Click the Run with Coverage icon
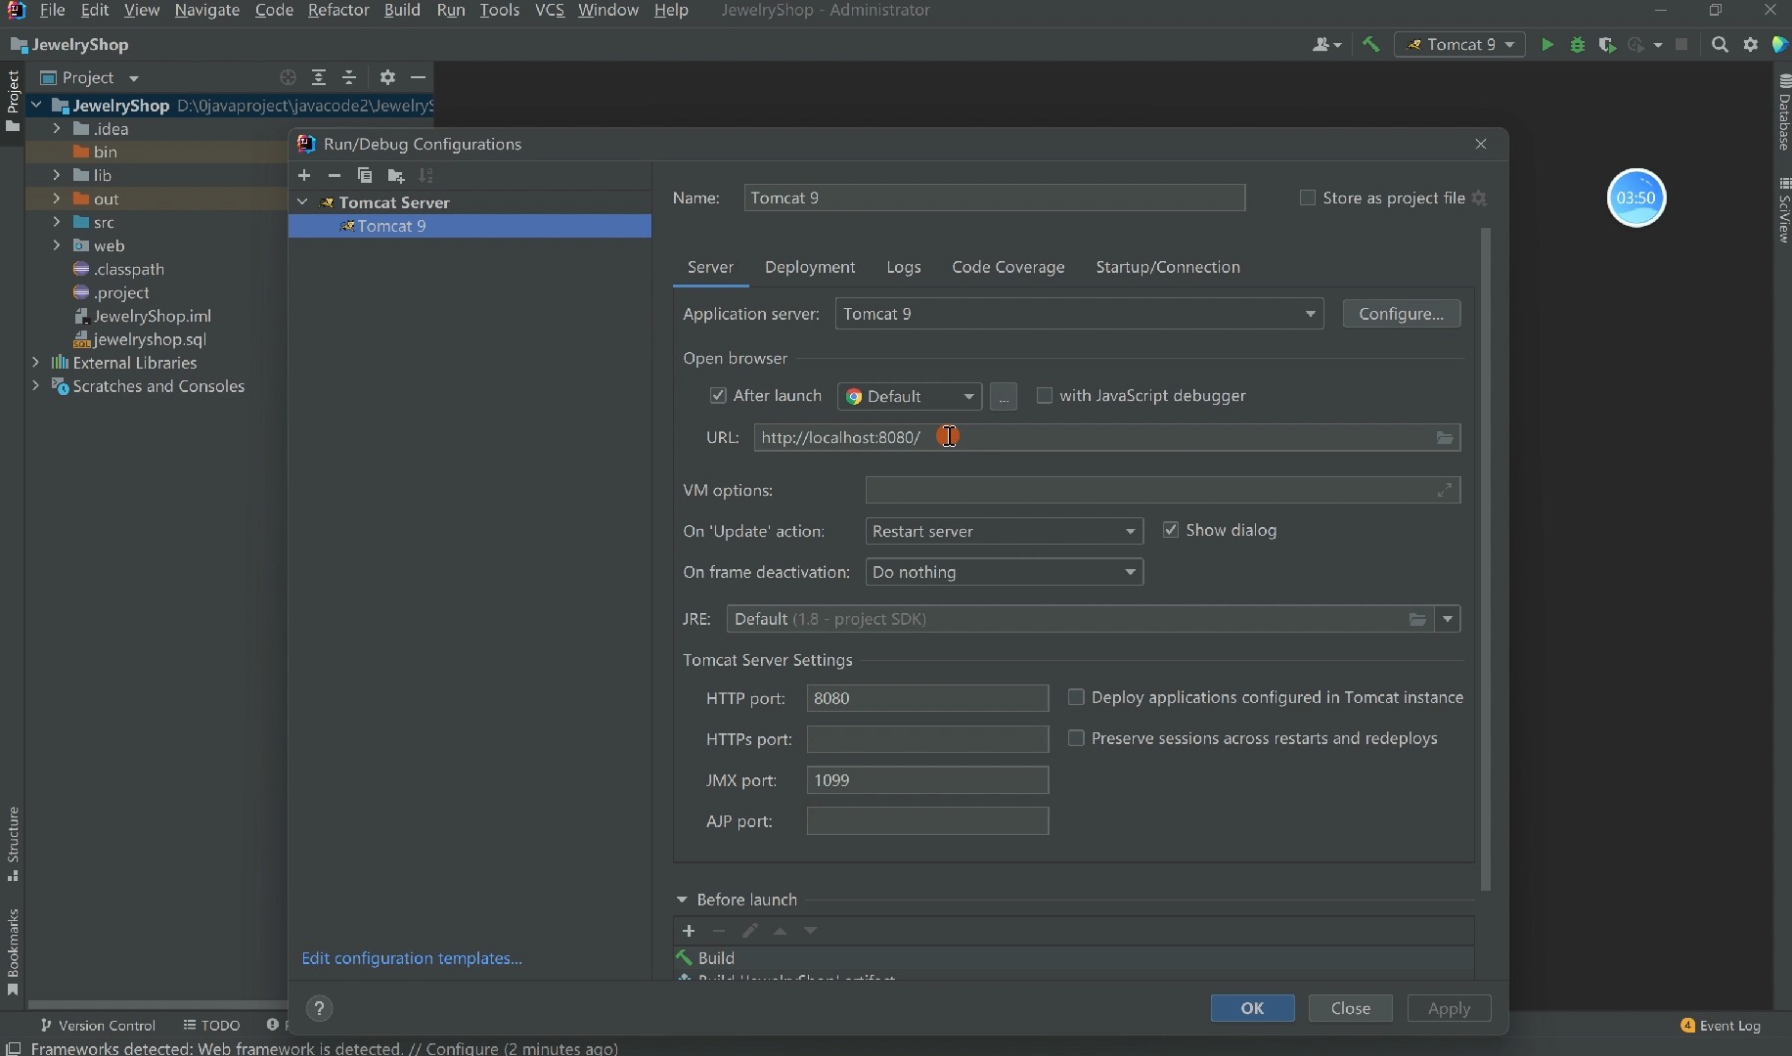 [x=1606, y=44]
